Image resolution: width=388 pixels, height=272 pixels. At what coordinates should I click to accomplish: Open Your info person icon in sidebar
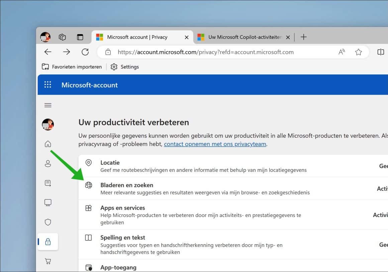coord(48,163)
